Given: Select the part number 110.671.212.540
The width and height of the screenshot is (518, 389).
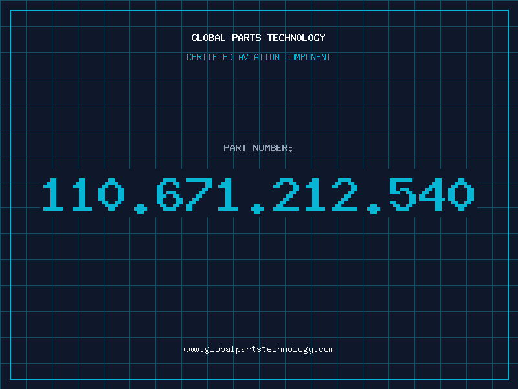Looking at the screenshot, I should 258,195.
